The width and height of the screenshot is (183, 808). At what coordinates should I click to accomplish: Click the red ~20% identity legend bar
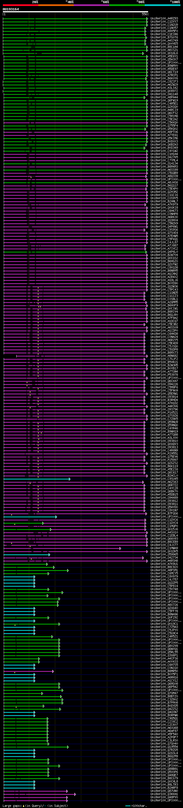pos(20,5)
